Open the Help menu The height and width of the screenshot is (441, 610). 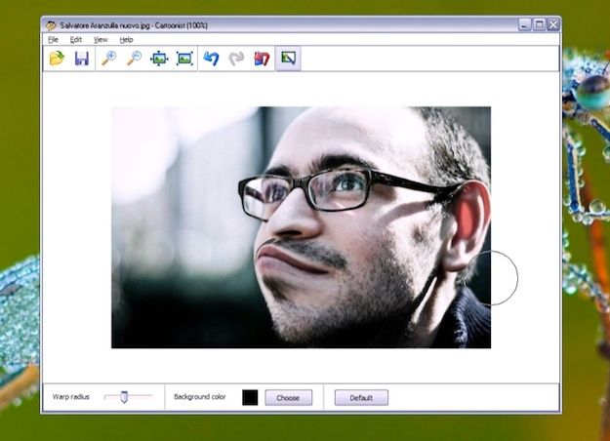[x=127, y=40]
